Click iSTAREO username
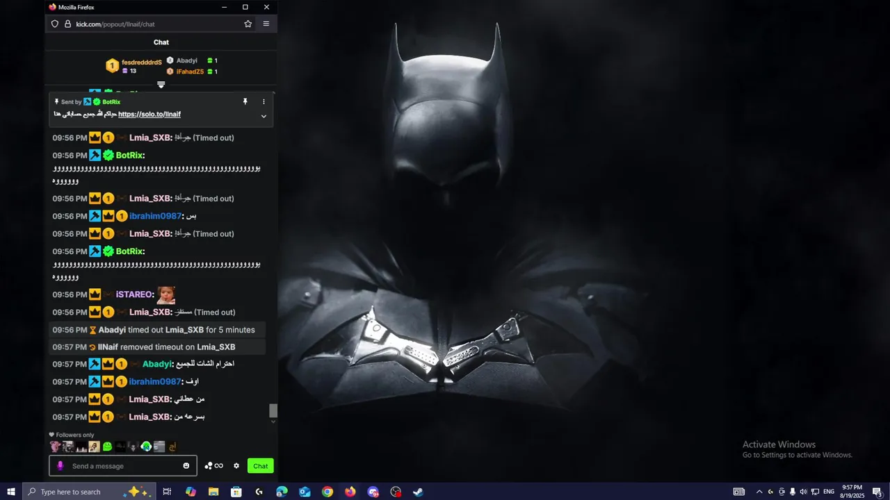This screenshot has width=890, height=500. point(135,294)
